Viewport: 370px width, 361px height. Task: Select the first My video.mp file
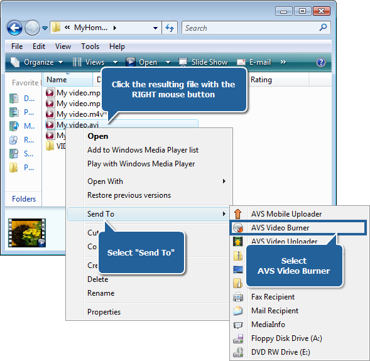pyautogui.click(x=73, y=93)
